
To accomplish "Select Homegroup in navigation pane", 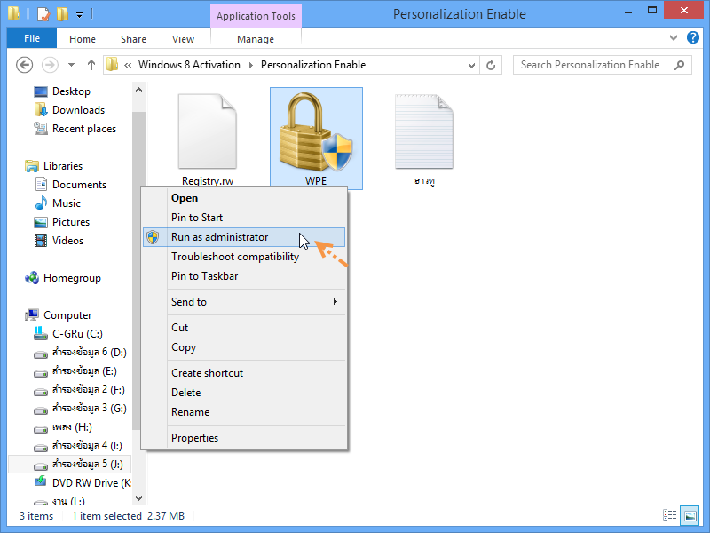I will 63,278.
